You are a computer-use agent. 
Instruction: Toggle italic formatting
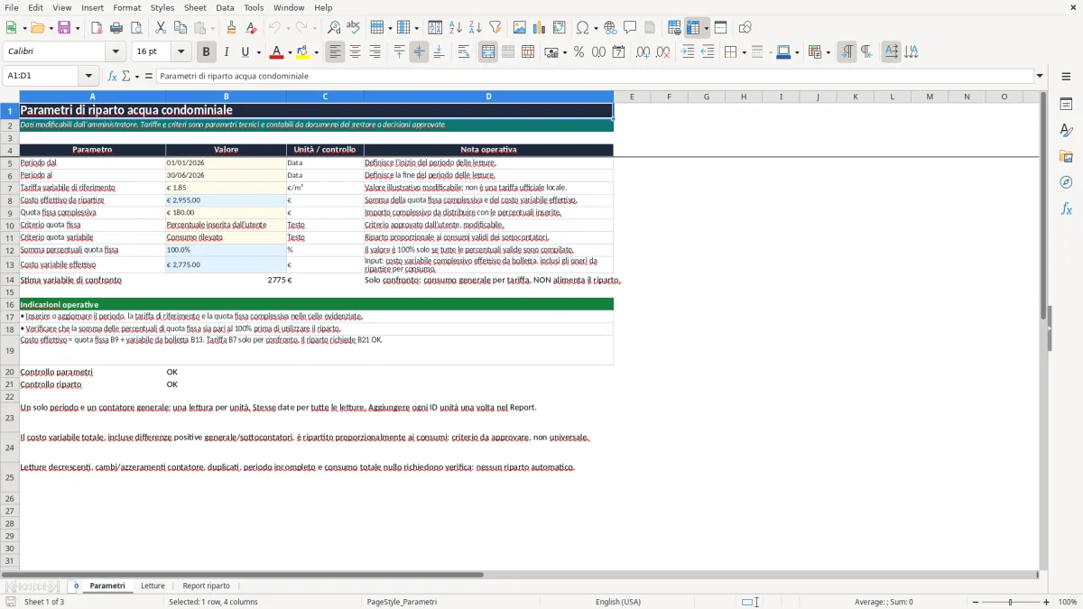[x=227, y=52]
